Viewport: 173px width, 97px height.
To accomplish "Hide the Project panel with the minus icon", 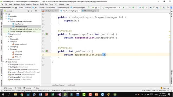I will 39,11.
